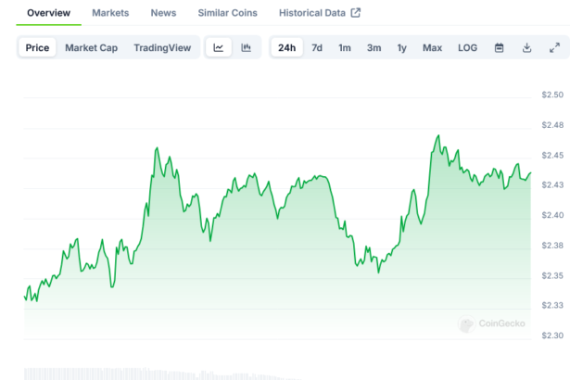Image resolution: width=570 pixels, height=380 pixels.
Task: Click the CoinGecko watermark logo
Action: point(493,324)
